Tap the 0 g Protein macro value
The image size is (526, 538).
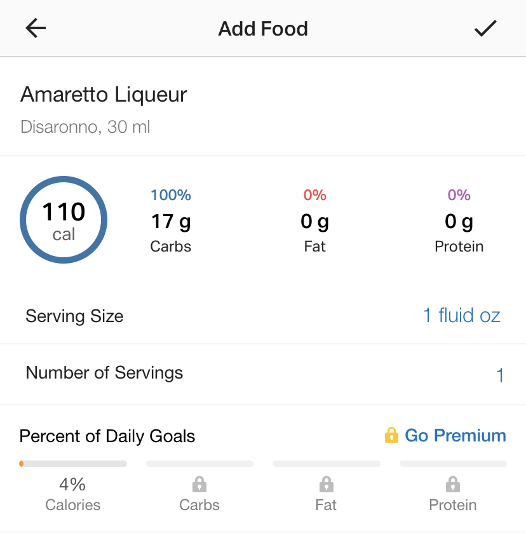pos(459,222)
